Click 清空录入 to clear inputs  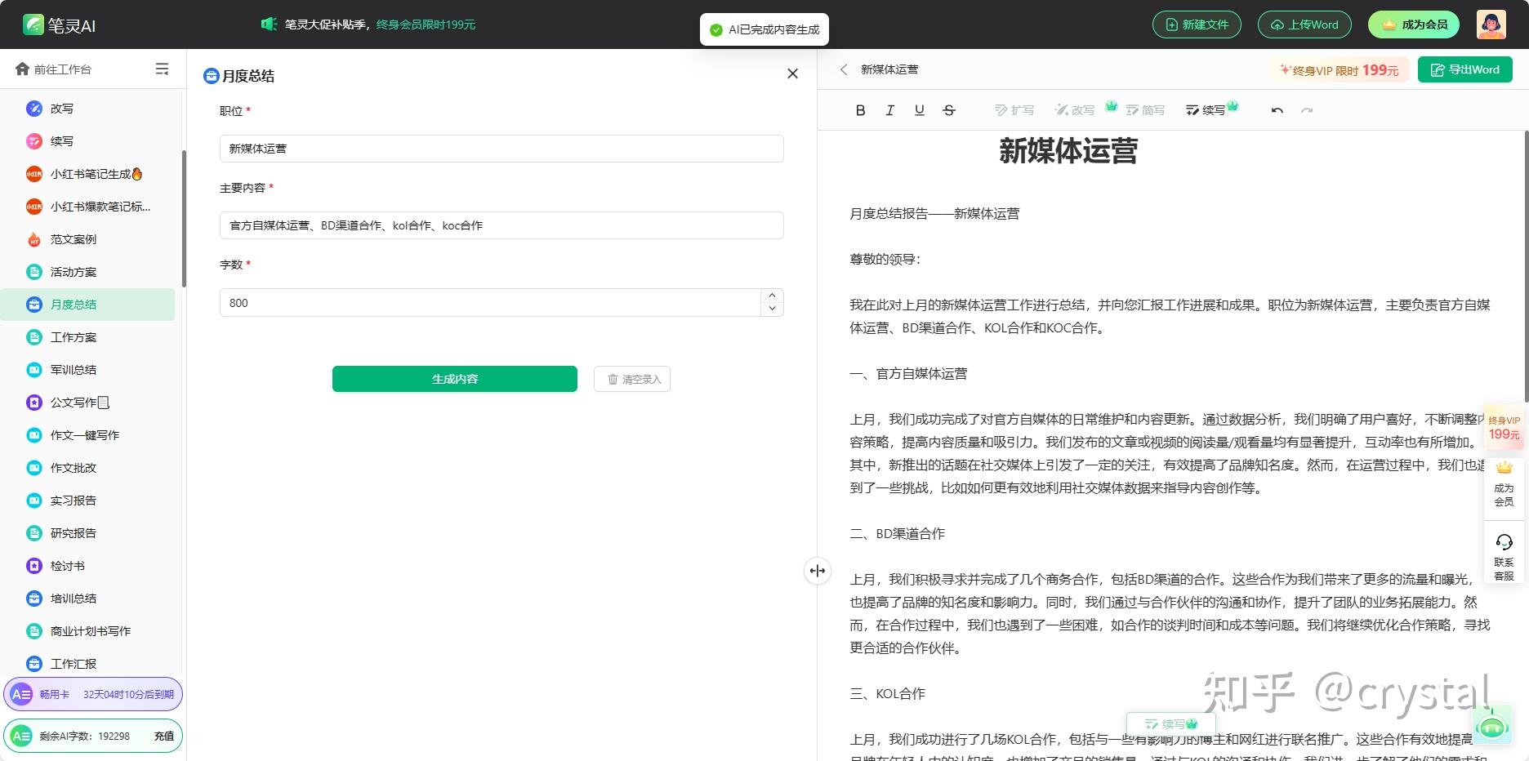(632, 379)
